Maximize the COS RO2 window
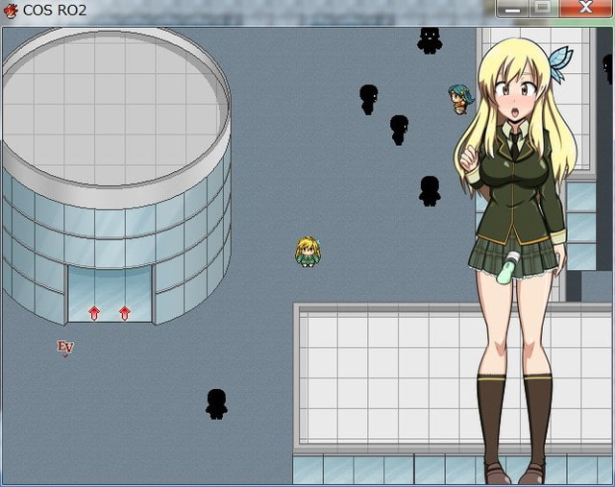The image size is (615, 487). point(543,9)
